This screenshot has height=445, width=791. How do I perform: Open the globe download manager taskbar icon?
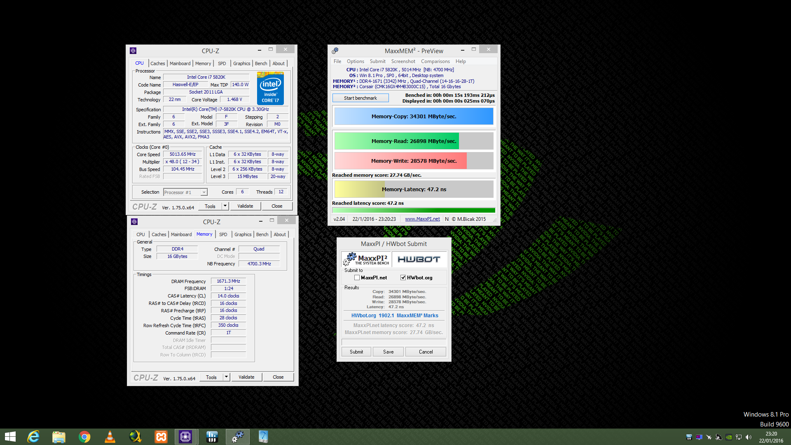click(136, 437)
